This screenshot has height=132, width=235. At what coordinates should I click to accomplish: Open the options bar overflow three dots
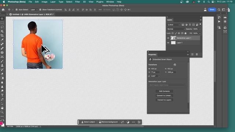tap(100, 10)
